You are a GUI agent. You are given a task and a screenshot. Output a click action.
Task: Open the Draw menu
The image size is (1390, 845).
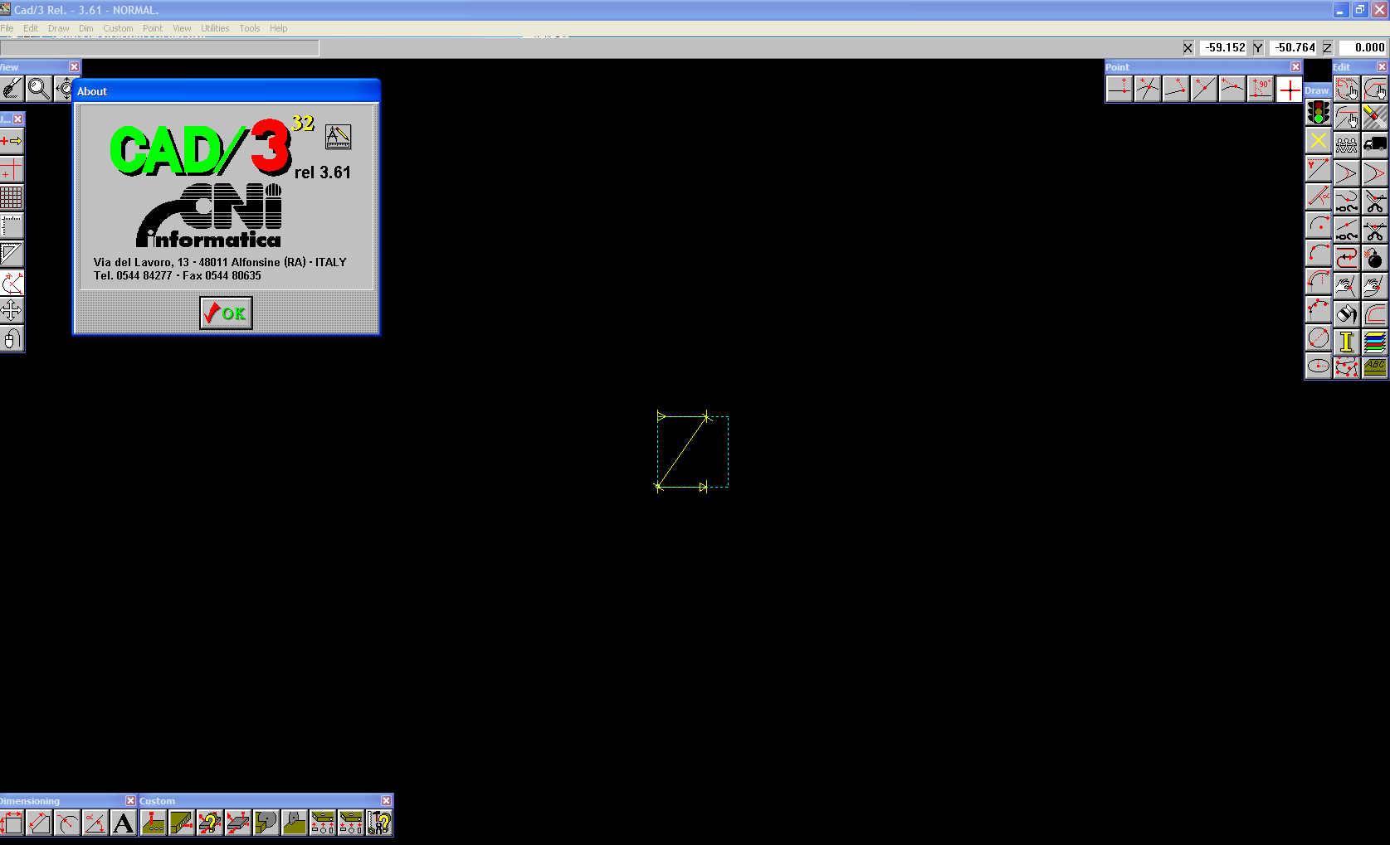tap(58, 27)
